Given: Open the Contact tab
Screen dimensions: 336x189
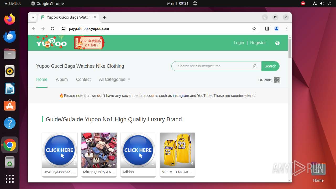Looking at the screenshot, I should 83,79.
